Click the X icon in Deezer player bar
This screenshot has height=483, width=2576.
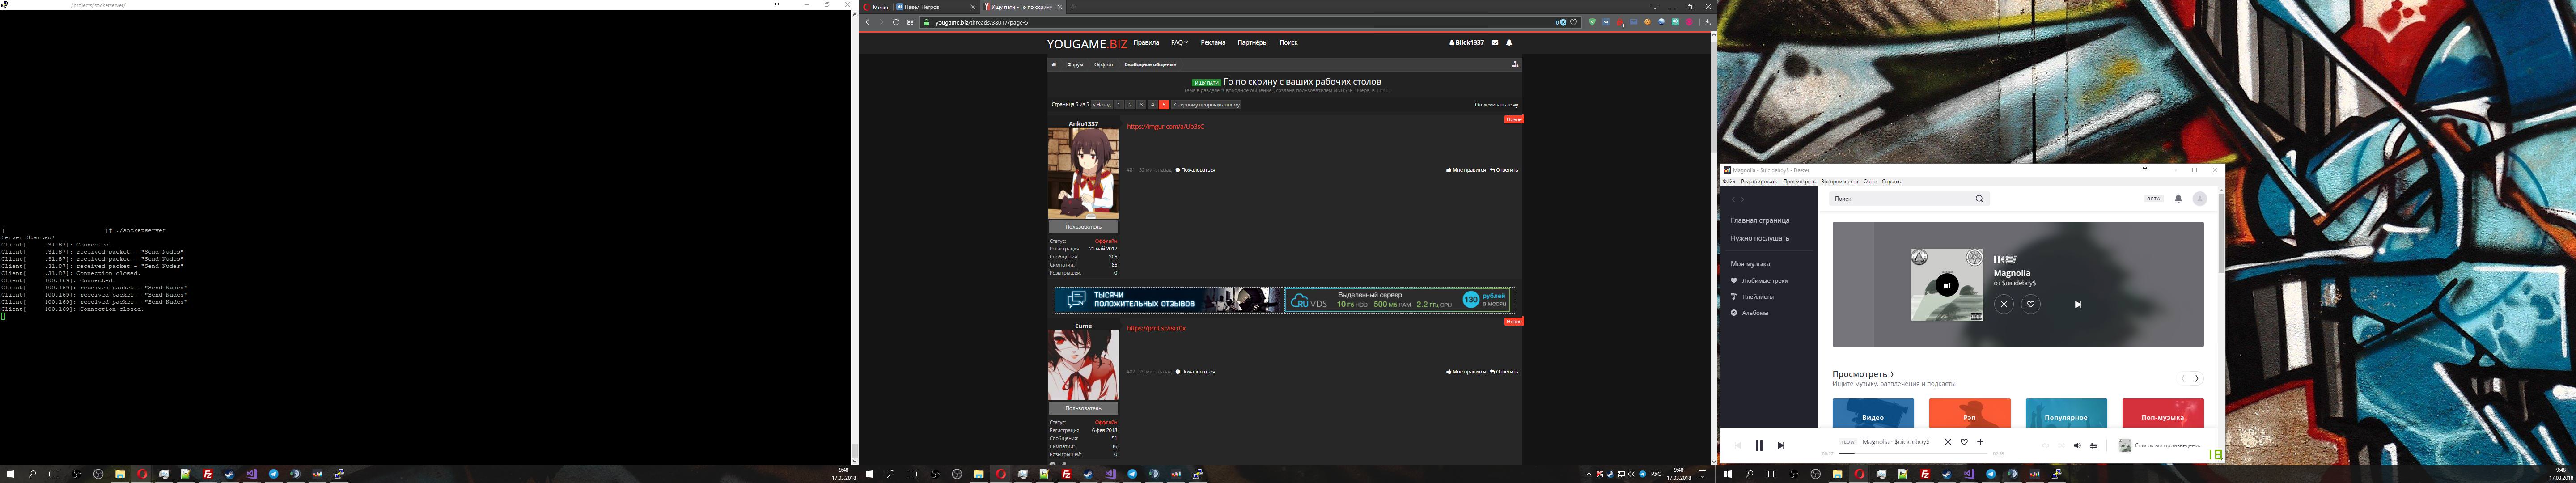click(1948, 442)
